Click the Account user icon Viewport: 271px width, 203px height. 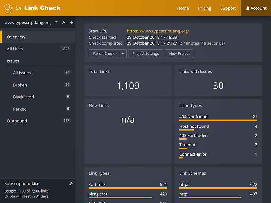tap(248, 8)
